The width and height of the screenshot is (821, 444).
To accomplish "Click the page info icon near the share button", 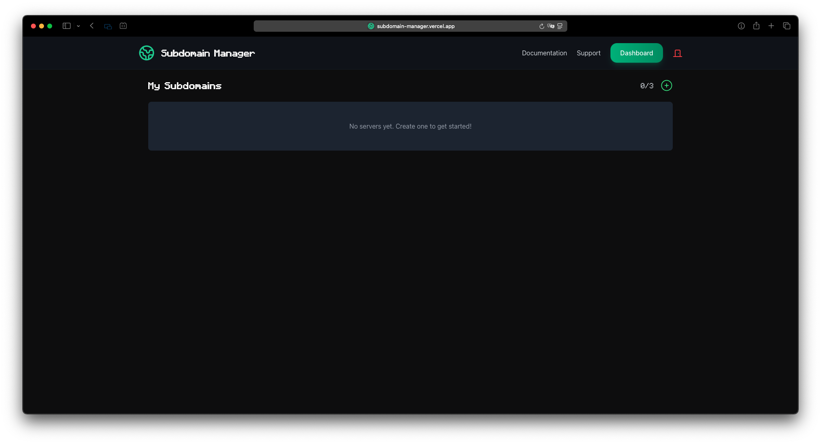I will (741, 26).
